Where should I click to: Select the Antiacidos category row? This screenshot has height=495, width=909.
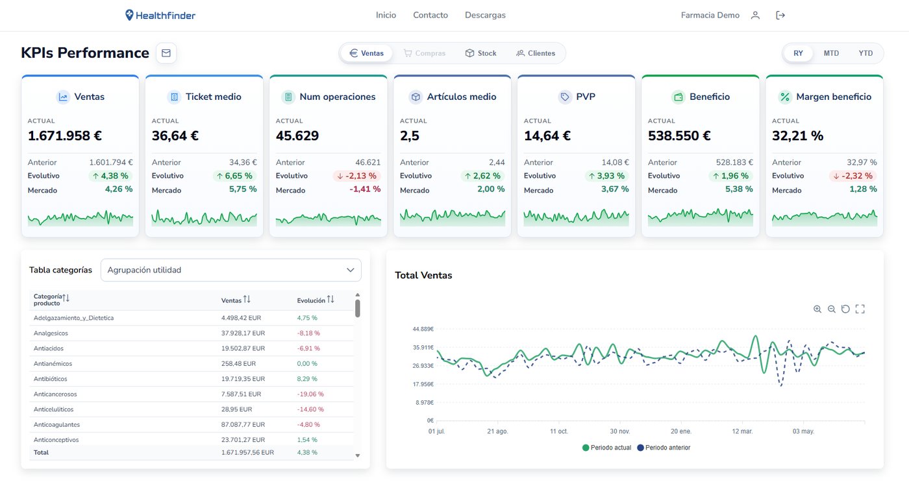point(192,348)
